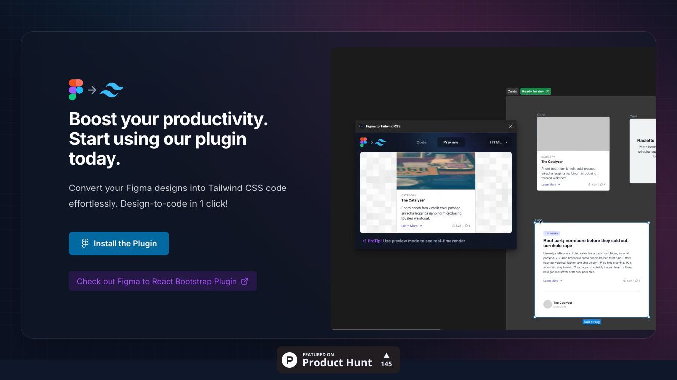The width and height of the screenshot is (677, 380).
Task: Click the Figma logo in plugin header
Action: click(x=363, y=142)
